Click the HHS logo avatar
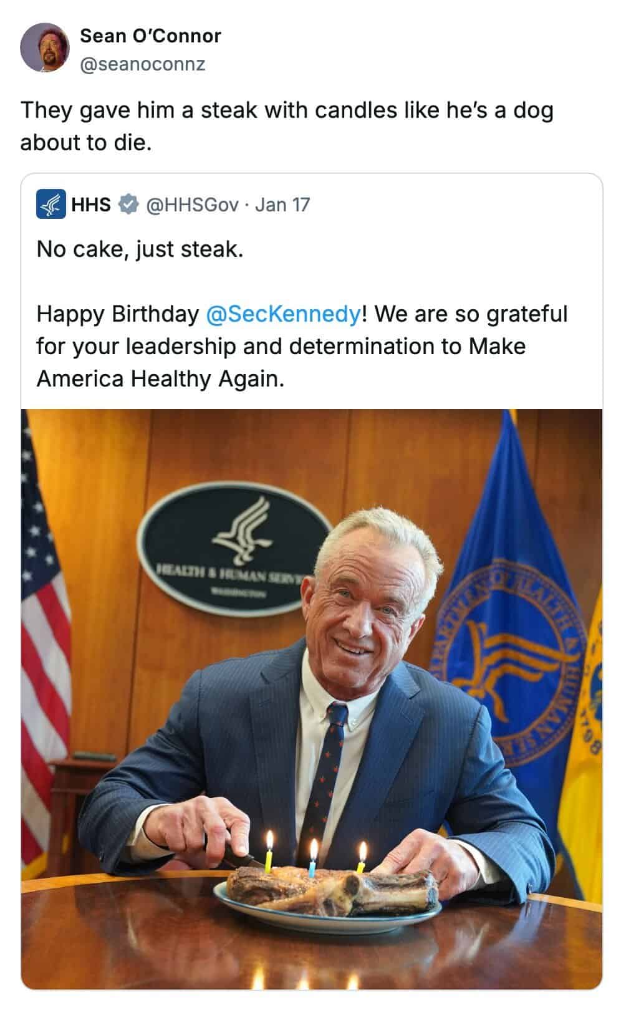 point(51,204)
